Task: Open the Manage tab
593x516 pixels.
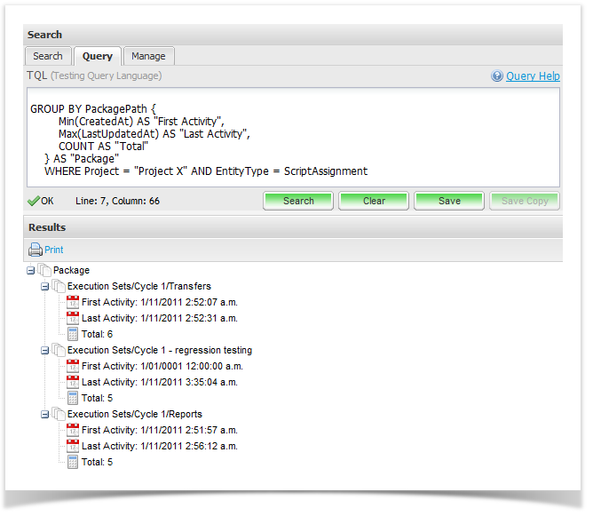Action: 148,56
